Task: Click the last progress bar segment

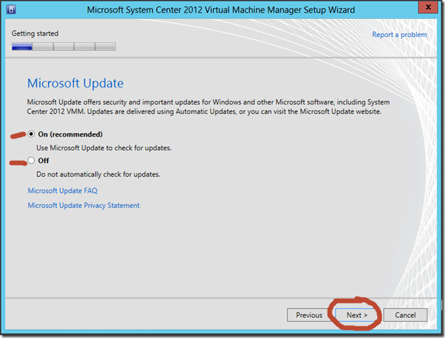Action: click(x=105, y=46)
